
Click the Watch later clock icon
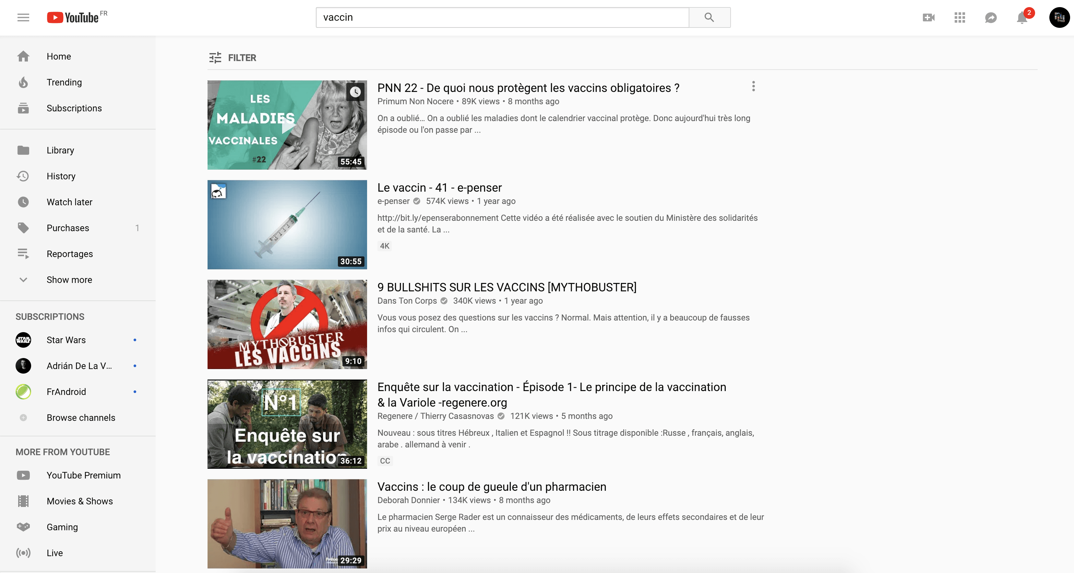[x=23, y=202]
